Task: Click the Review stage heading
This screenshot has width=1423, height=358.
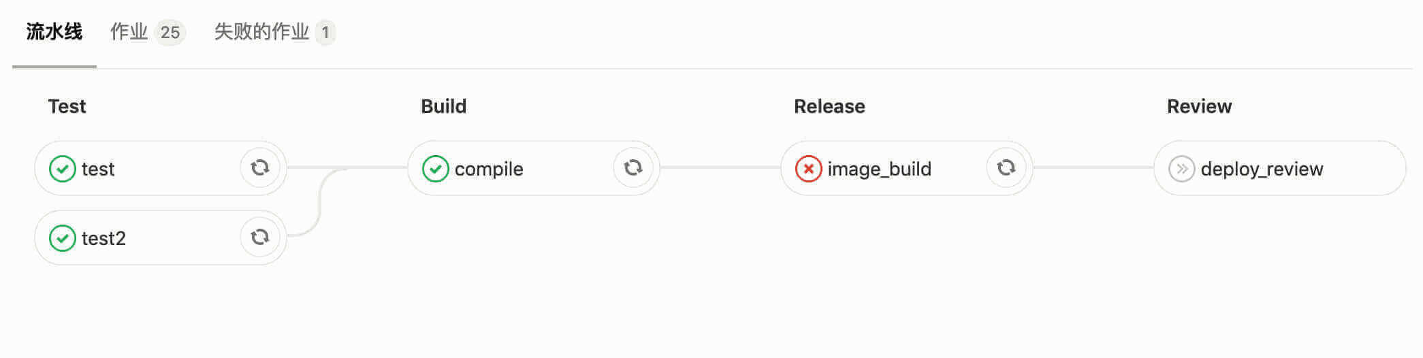Action: 1199,106
